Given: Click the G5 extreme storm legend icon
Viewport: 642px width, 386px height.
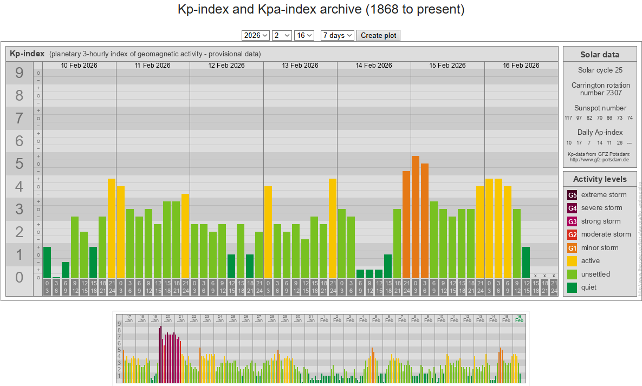Looking at the screenshot, I should pyautogui.click(x=572, y=195).
